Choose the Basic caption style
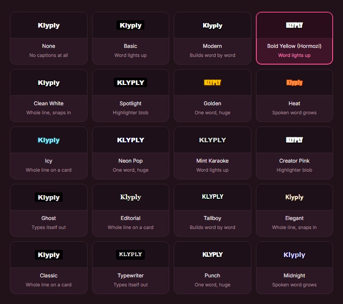Image resolution: width=343 pixels, height=304 pixels. [x=130, y=38]
